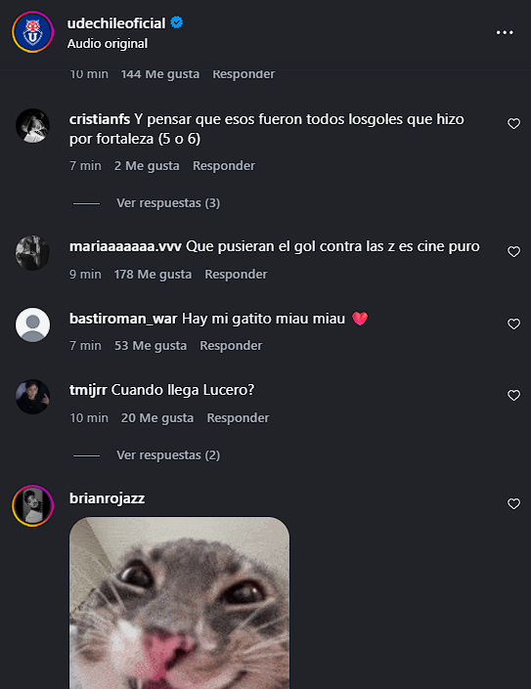Like cristianfs's comment with heart icon
The image size is (531, 689).
pyautogui.click(x=513, y=123)
